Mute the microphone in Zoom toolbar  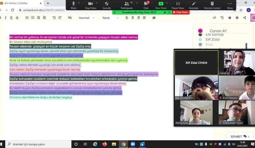coord(74,5)
